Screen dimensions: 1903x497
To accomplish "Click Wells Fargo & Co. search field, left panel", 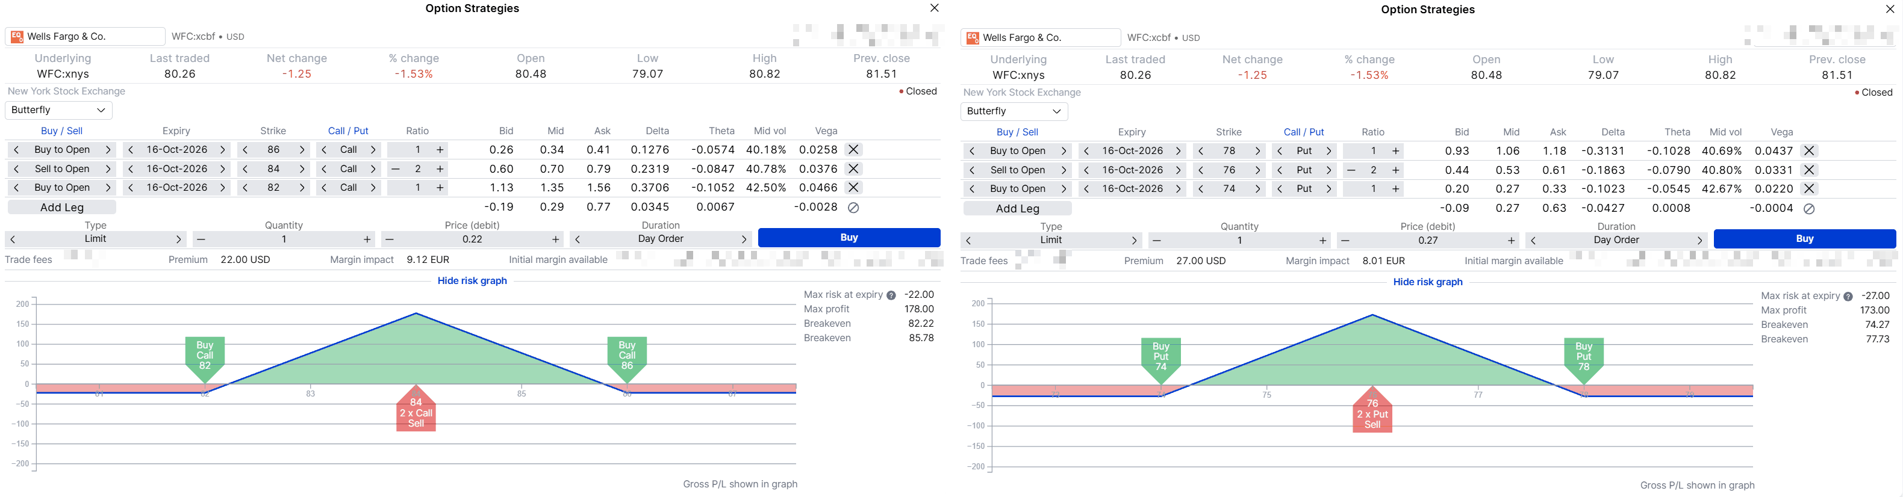I will coord(85,37).
